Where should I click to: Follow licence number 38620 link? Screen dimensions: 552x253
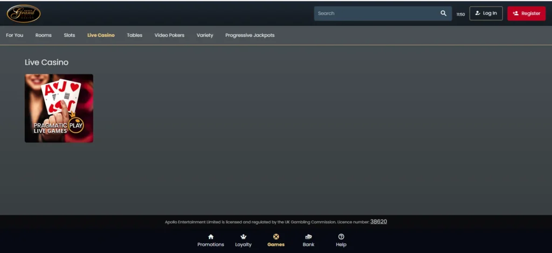click(378, 222)
